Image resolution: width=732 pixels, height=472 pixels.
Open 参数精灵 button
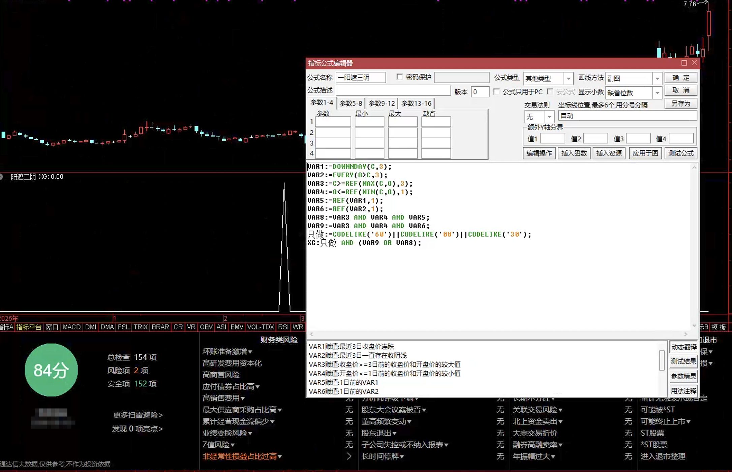pos(683,376)
